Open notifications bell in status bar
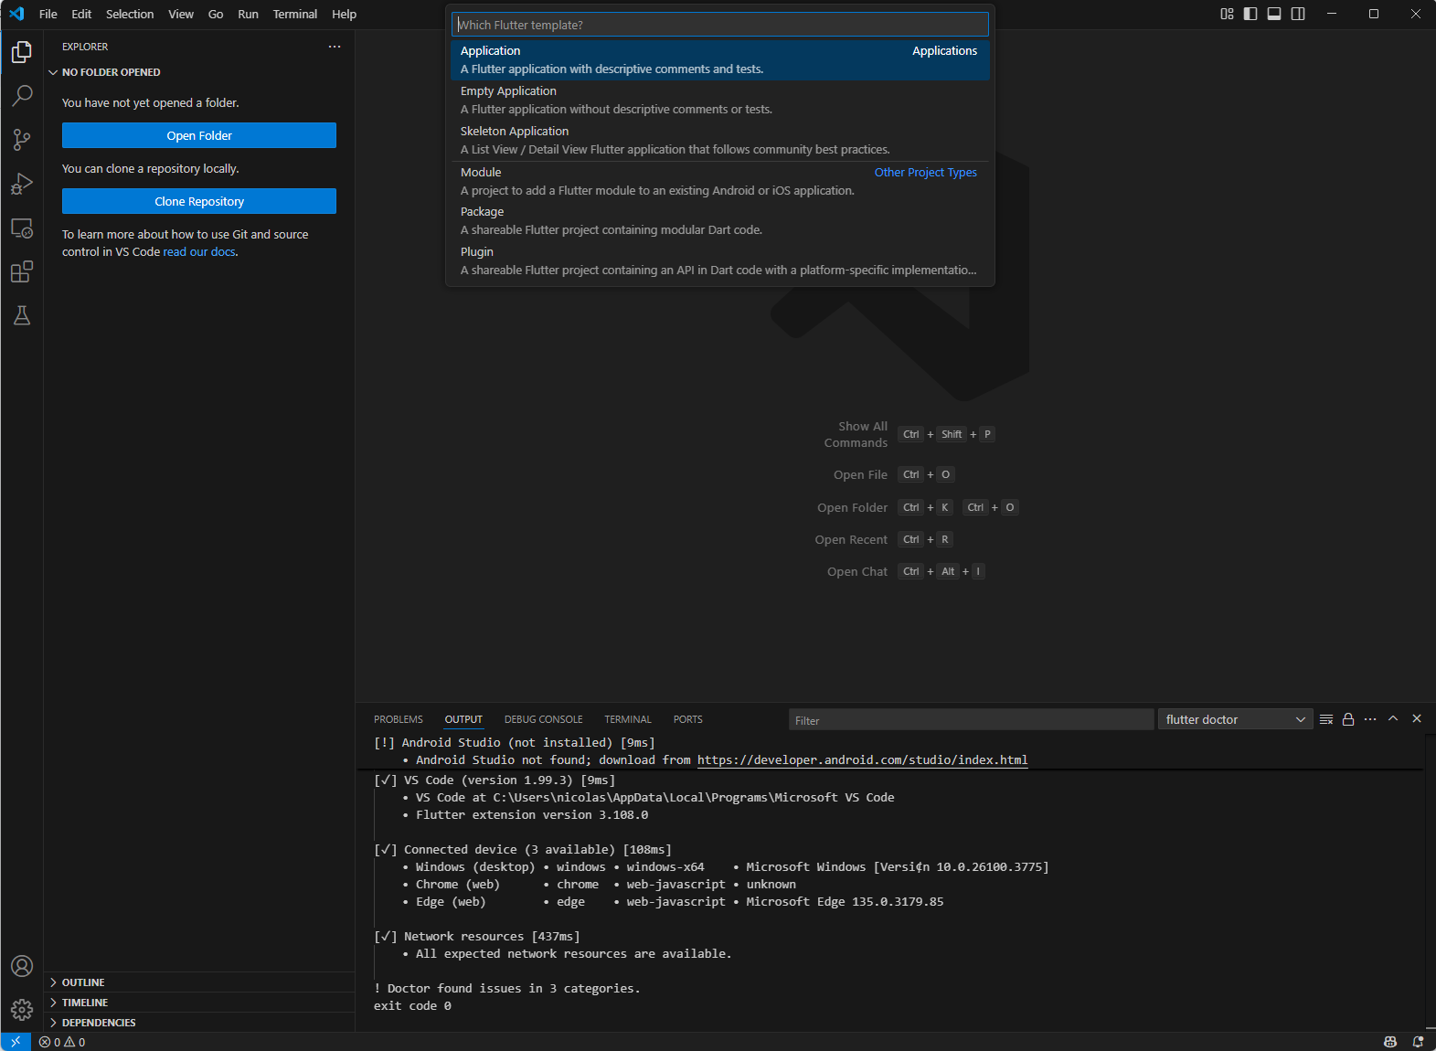Image resolution: width=1436 pixels, height=1051 pixels. [1418, 1042]
